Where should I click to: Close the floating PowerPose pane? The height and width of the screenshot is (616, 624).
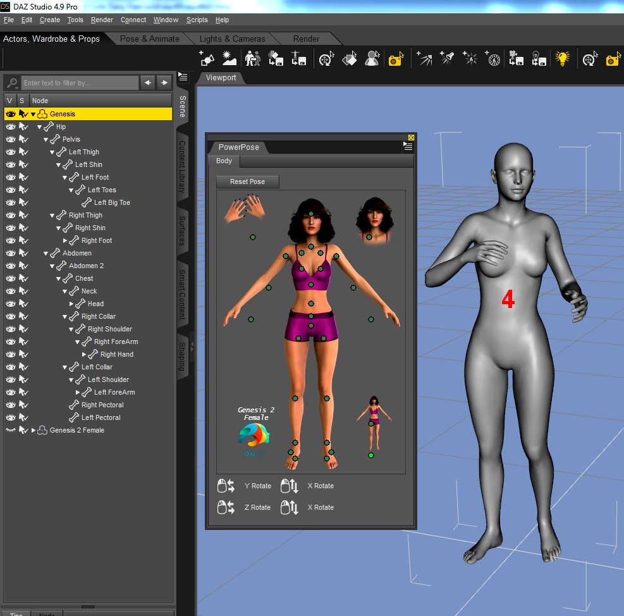click(411, 137)
